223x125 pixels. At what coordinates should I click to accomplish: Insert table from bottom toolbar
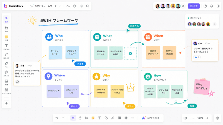[119, 118]
